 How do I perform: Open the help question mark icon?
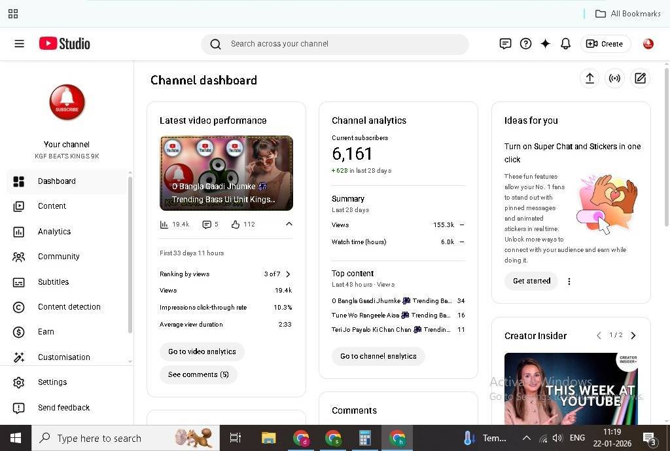(525, 44)
